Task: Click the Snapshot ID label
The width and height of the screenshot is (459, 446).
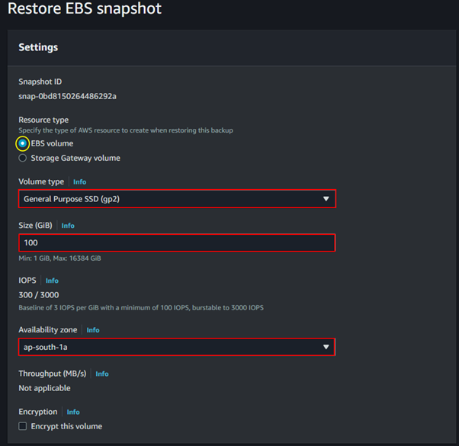Action: coord(40,82)
